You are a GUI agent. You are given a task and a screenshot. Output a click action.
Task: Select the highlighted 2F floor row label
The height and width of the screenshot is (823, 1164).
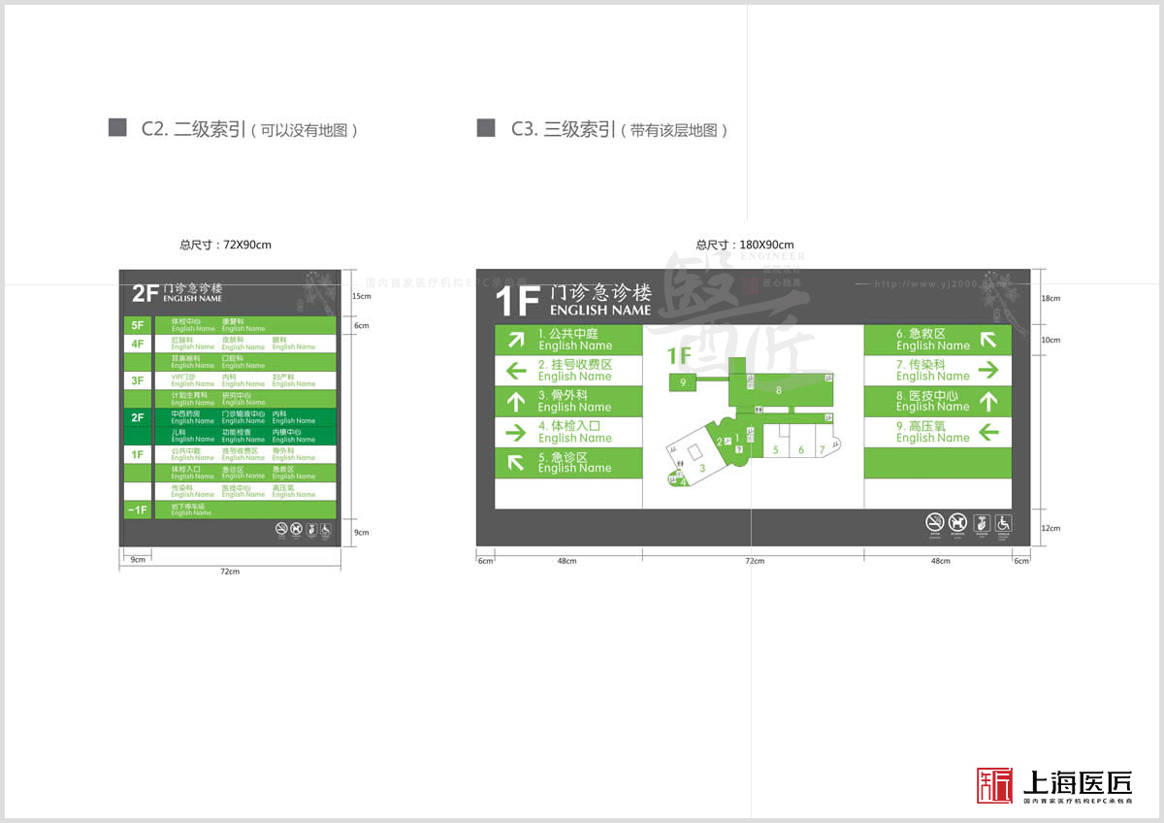click(x=138, y=417)
